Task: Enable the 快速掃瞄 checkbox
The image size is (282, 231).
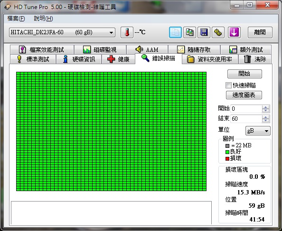Action: 228,86
